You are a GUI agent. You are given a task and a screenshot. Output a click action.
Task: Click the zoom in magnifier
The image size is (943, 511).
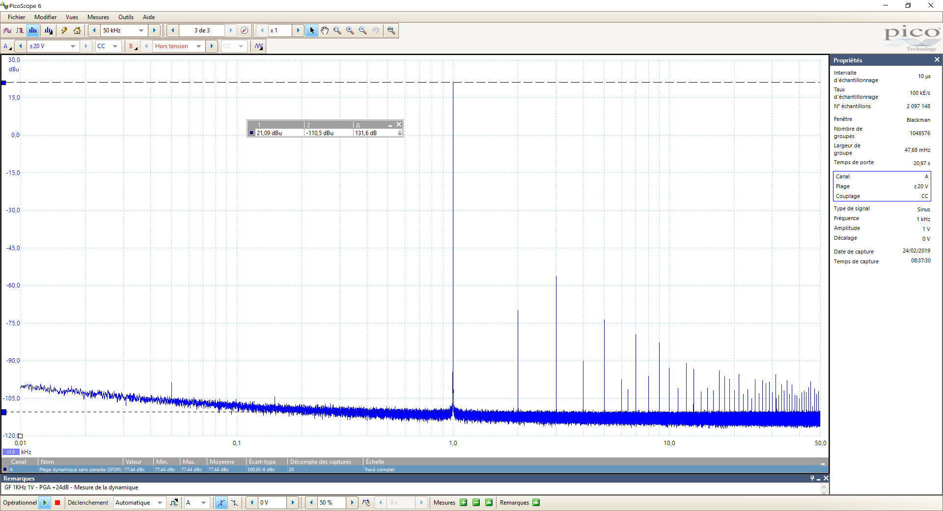(350, 30)
